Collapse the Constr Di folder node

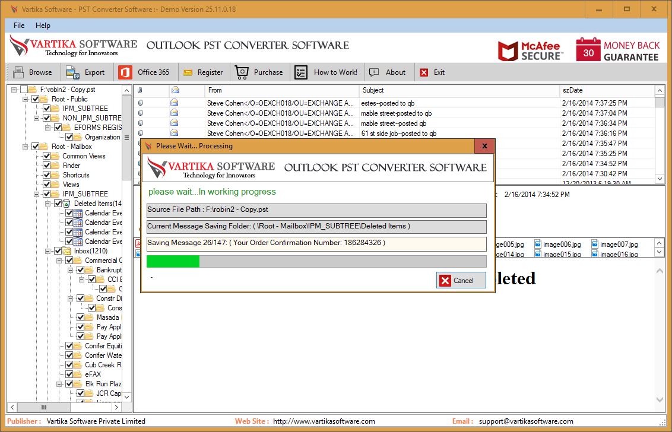(70, 298)
